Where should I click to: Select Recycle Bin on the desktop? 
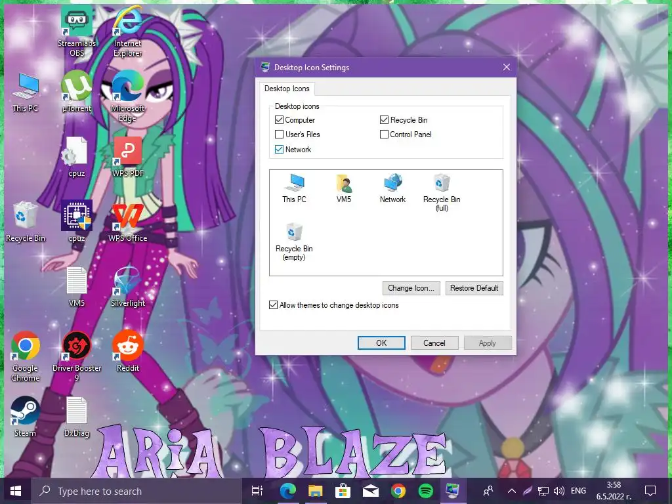click(x=26, y=222)
